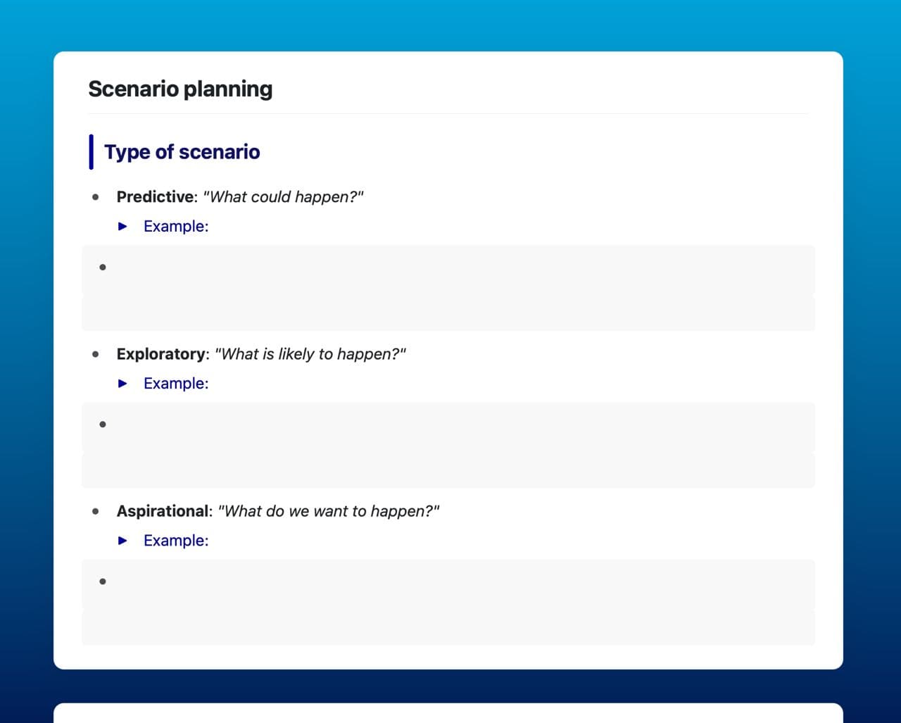Click the 'Example:' label beneath Predictive

tap(176, 227)
